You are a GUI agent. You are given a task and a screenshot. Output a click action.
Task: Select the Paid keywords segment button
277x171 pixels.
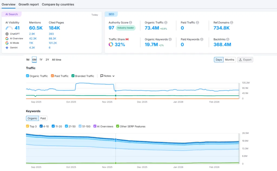coord(43,118)
